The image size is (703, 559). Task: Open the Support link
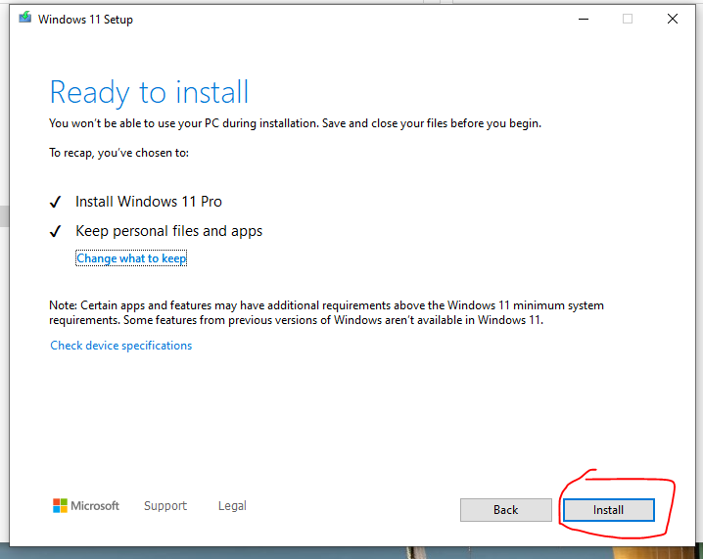point(164,506)
